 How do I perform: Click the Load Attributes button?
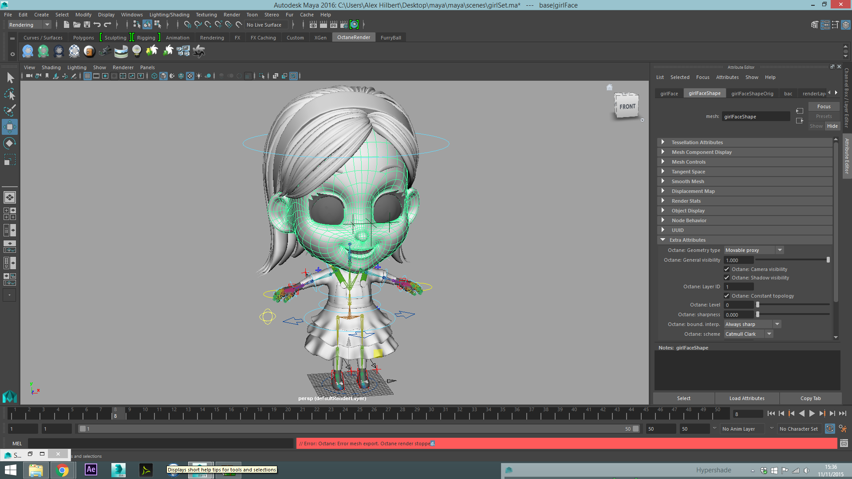[x=747, y=398]
